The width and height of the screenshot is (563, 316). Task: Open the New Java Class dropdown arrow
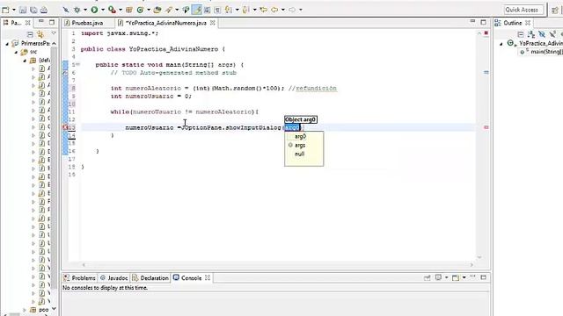(x=149, y=10)
